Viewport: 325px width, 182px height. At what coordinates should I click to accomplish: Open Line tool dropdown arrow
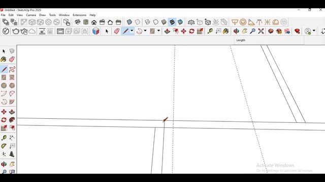click(x=132, y=31)
